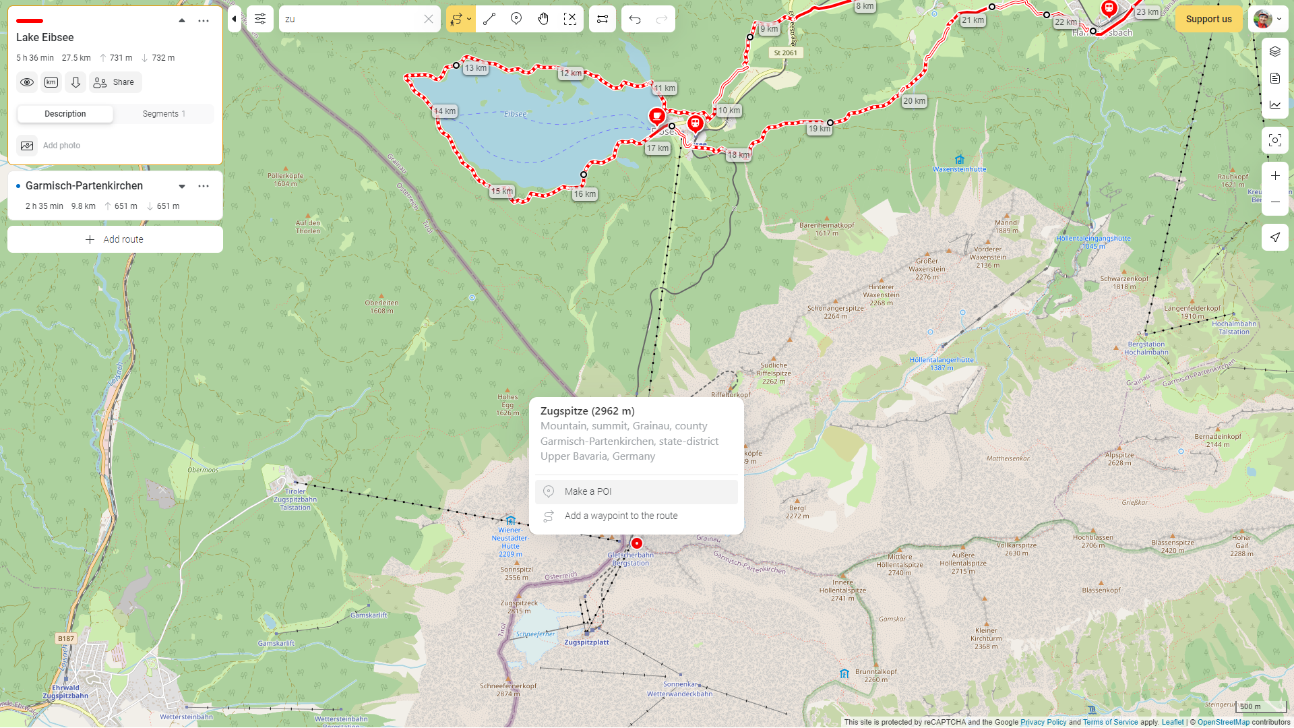Click the delete selection area tool
The height and width of the screenshot is (728, 1294).
570,19
